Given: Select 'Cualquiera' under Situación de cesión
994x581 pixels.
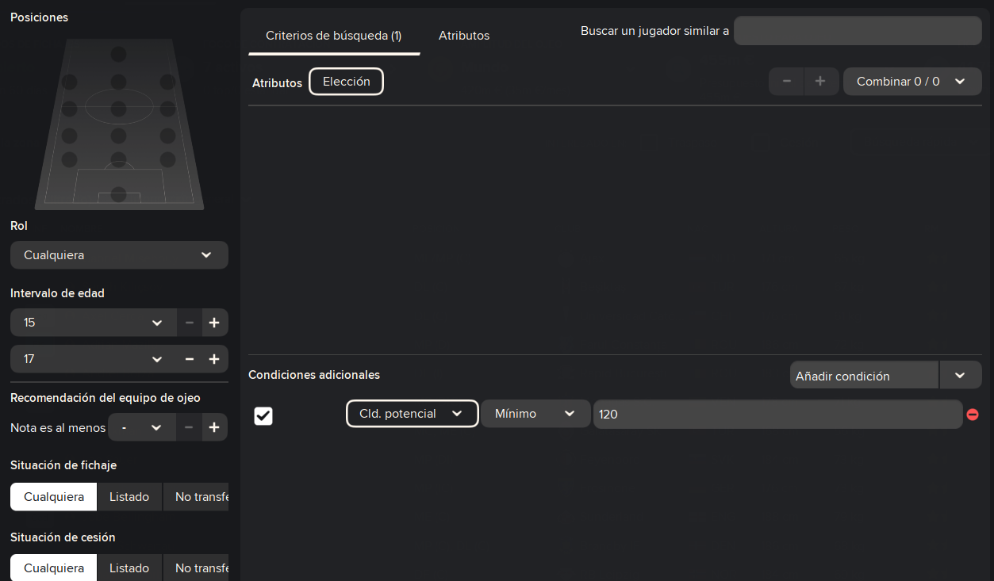Looking at the screenshot, I should coord(54,568).
